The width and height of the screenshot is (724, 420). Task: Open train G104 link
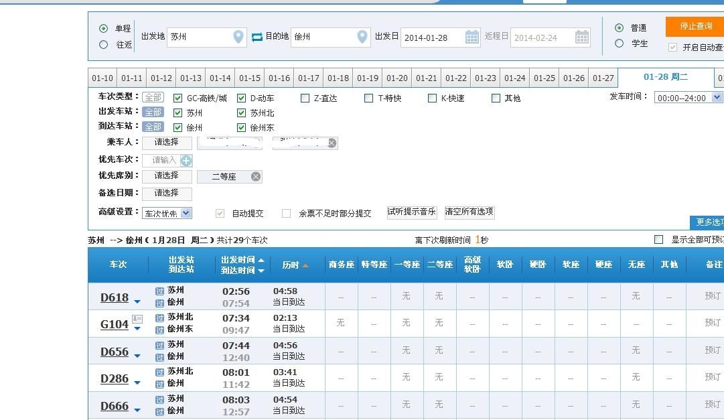click(115, 324)
